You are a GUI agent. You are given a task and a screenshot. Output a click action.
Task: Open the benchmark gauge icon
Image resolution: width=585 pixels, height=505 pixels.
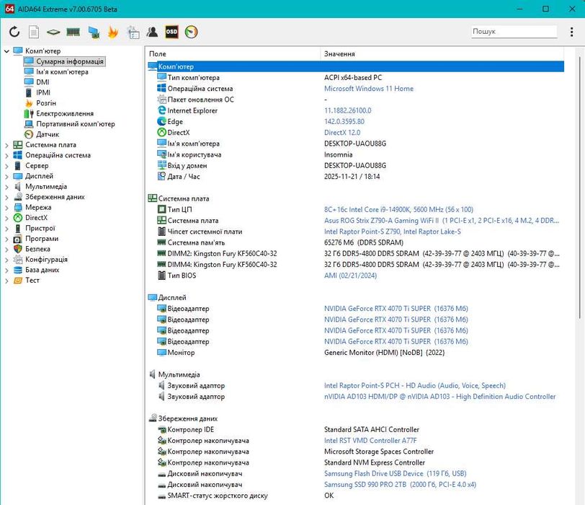coord(192,32)
